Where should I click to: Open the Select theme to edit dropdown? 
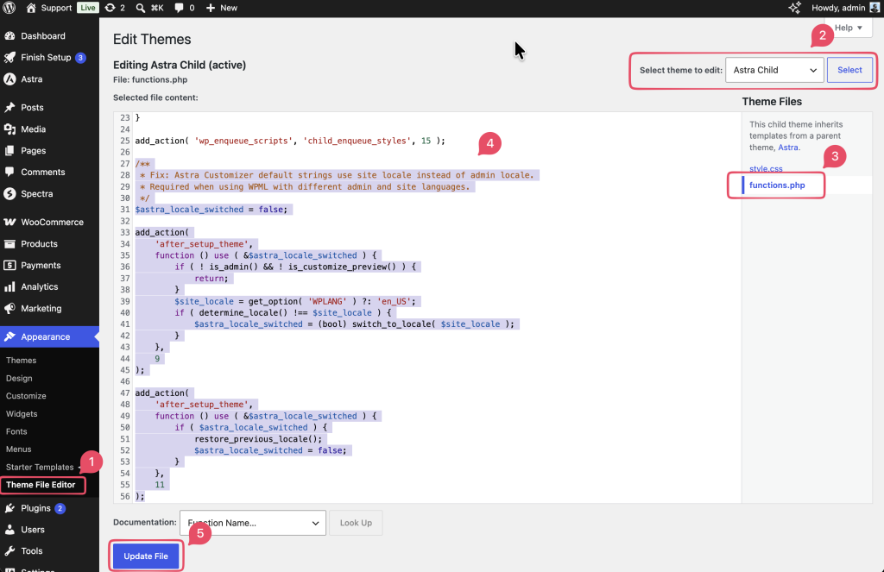coord(774,70)
